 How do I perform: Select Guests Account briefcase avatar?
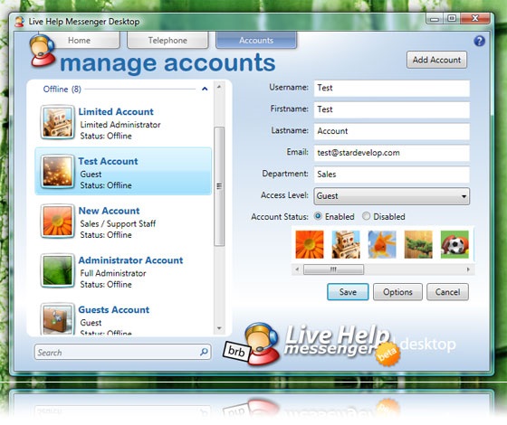click(x=57, y=319)
